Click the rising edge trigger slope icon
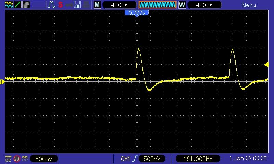Viewport: 274px width, 164px height. tap(135, 159)
